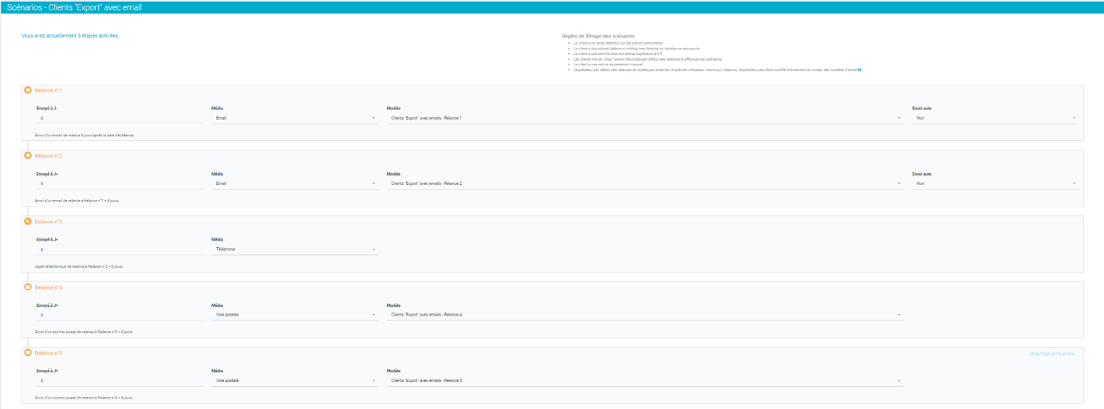Viewport: 1104px width, 409px height.
Task: Expand the Envoi auto dropdown in Relance n°1
Action: click(x=995, y=118)
